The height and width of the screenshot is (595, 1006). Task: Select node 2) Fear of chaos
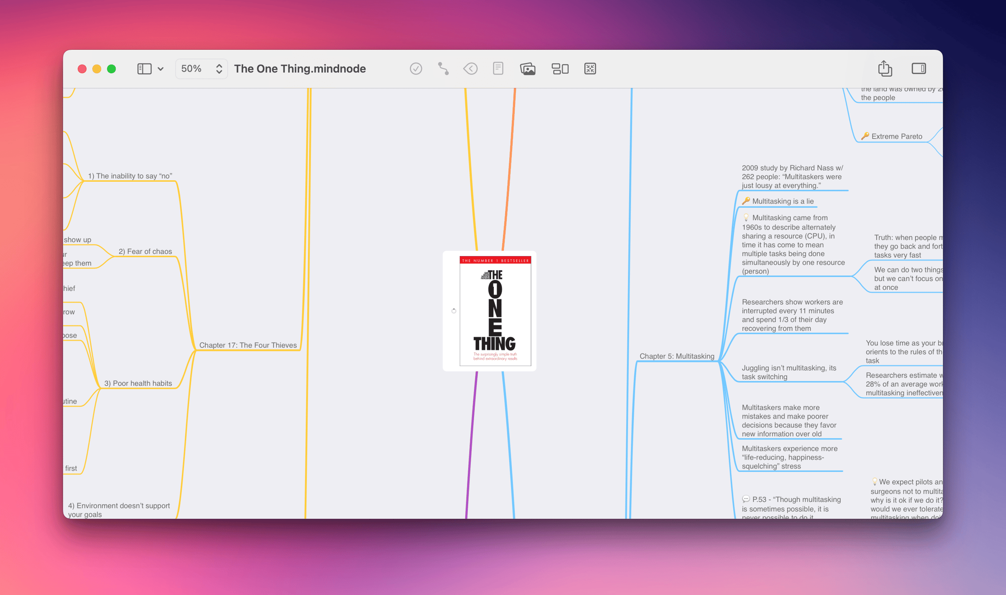(145, 251)
